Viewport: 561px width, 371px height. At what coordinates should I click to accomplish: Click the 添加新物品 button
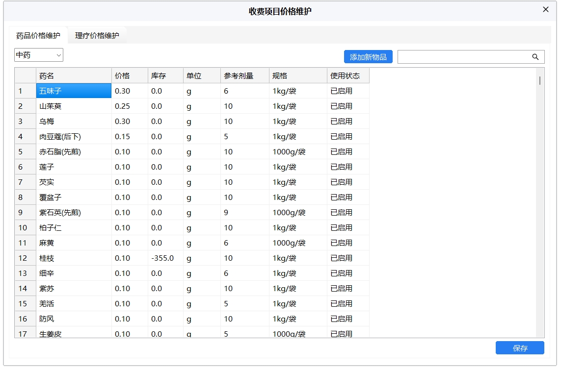click(x=368, y=56)
